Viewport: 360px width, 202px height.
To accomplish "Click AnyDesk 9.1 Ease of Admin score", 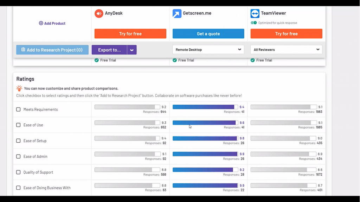I will (164, 154).
